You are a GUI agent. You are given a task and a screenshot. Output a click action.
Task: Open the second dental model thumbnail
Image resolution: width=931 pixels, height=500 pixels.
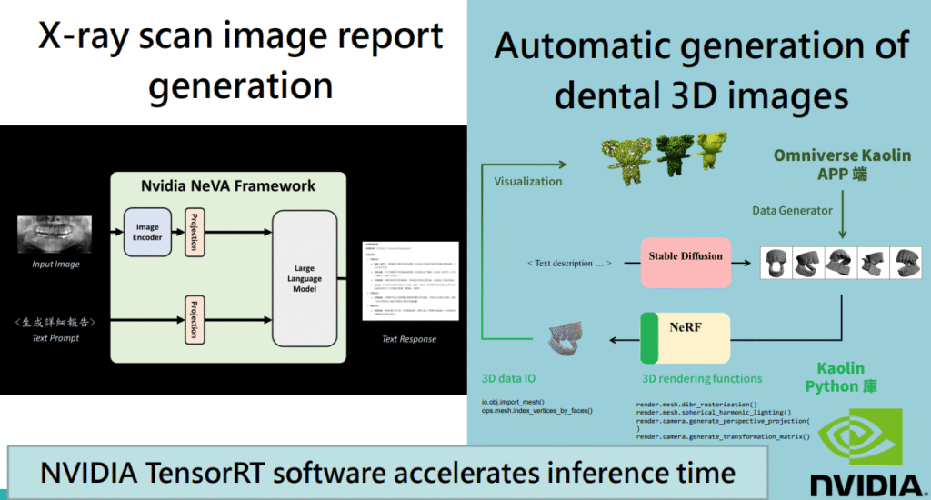tap(808, 263)
